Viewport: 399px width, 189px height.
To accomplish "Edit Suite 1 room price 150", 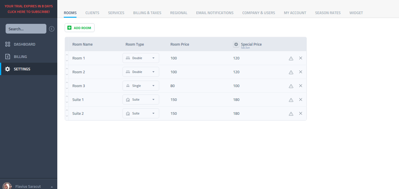I will tap(174, 100).
